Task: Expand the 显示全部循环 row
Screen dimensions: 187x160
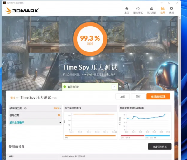Action: coord(35,122)
